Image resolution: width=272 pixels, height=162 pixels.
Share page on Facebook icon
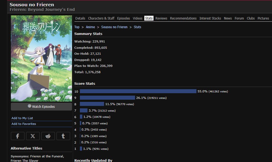point(17,136)
